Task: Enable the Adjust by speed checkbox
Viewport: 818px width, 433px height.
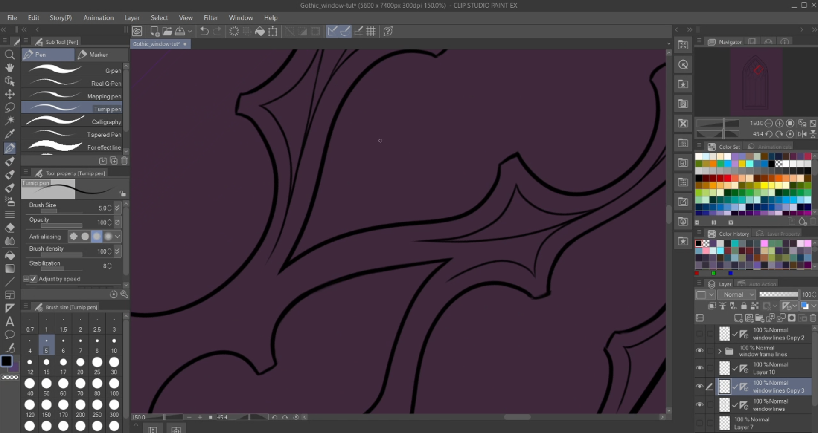Action: click(x=33, y=279)
